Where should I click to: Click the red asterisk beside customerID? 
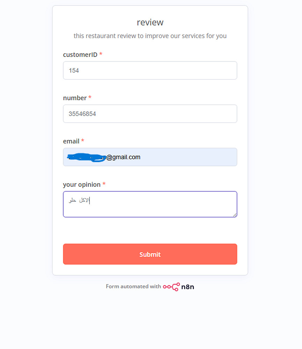coord(101,54)
